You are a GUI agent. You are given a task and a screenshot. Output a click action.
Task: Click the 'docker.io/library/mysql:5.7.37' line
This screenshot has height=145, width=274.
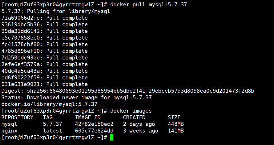pos(49,104)
